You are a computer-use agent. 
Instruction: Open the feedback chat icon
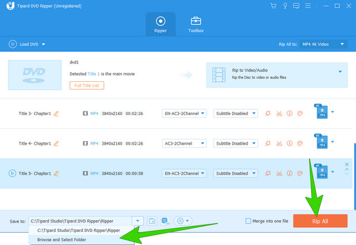pyautogui.click(x=296, y=6)
